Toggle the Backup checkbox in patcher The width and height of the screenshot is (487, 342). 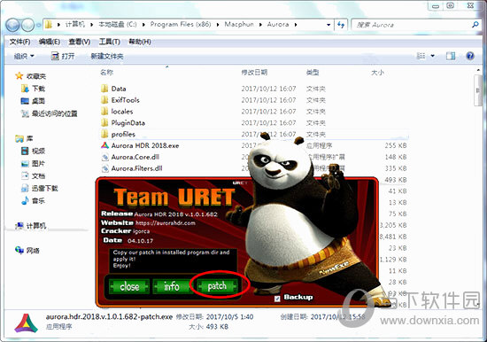277,299
